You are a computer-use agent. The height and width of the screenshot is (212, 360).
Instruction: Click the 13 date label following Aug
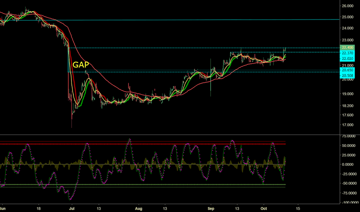(165, 209)
